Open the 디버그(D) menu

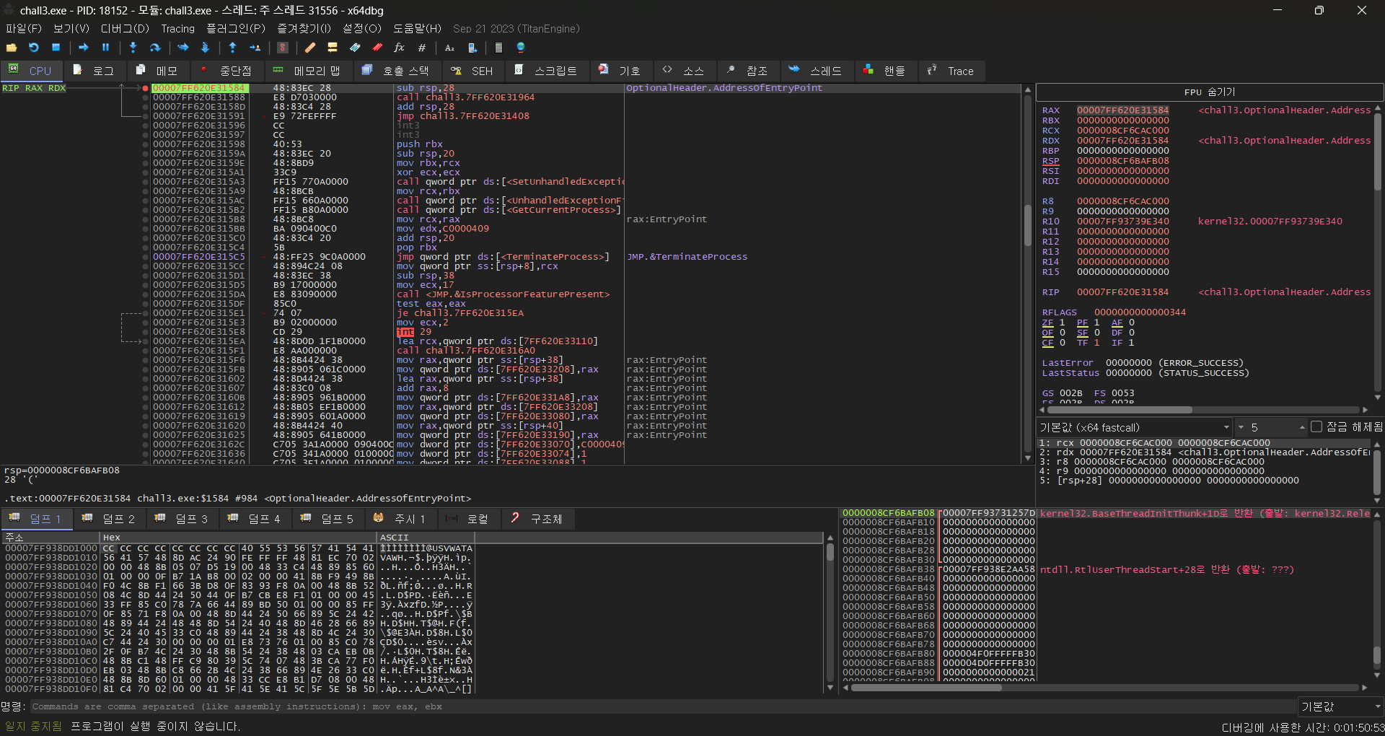[124, 28]
